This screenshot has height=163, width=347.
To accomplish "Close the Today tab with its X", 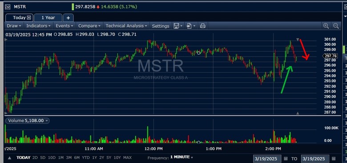I will (x=29, y=18).
